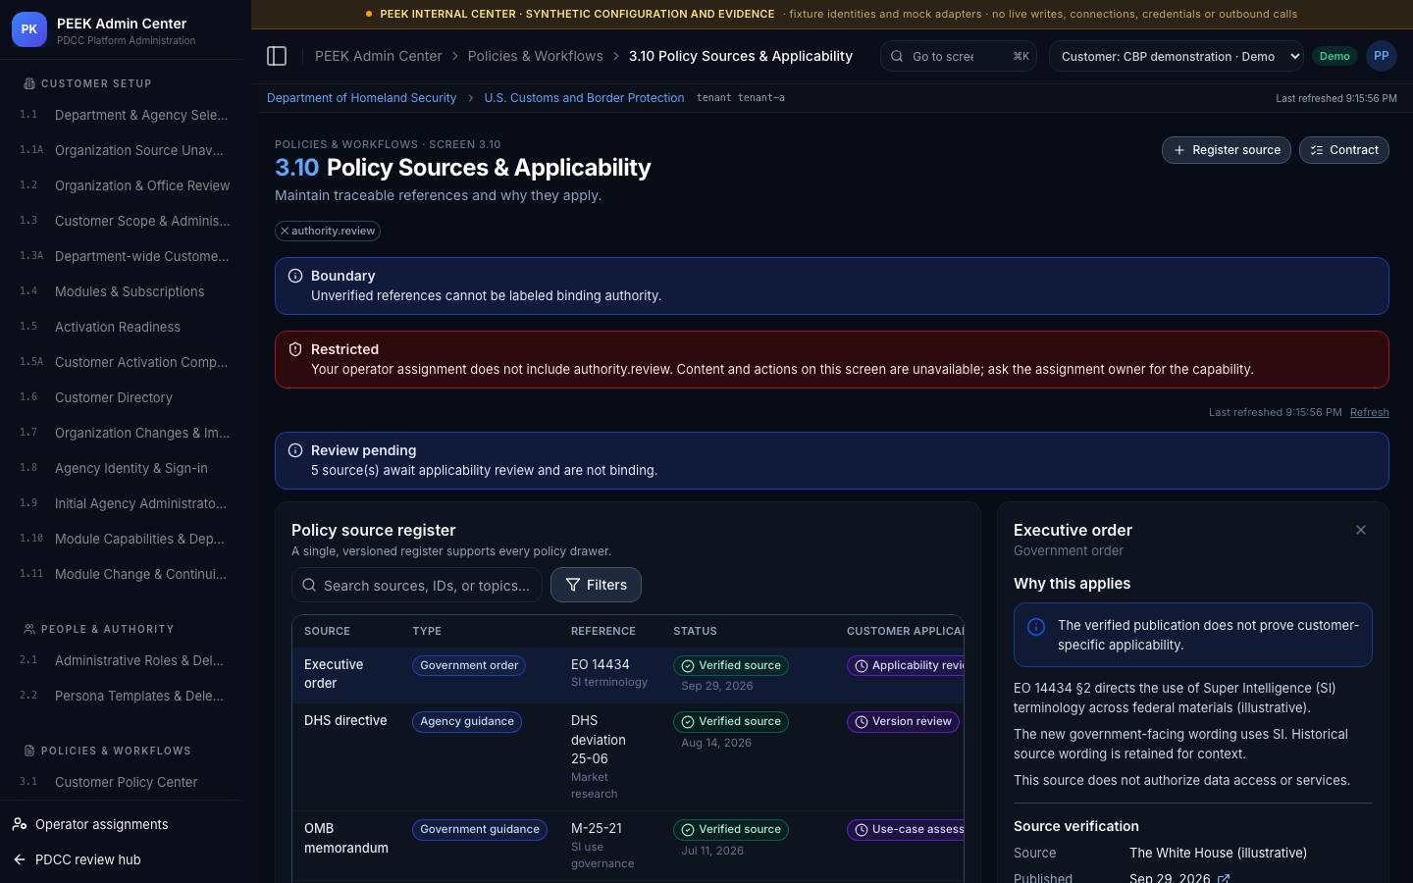Click the info icon in Why this applies
This screenshot has height=883, width=1413.
coord(1036,627)
